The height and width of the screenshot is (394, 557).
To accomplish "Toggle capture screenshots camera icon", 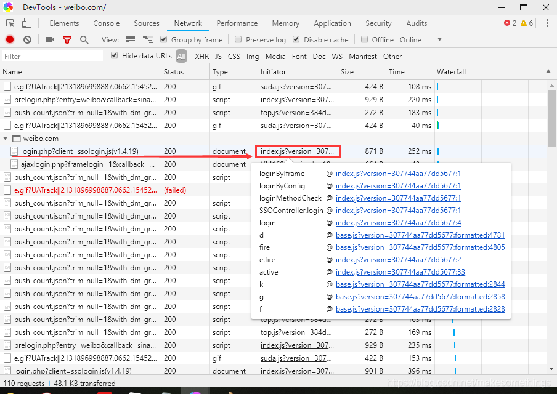I will point(50,40).
